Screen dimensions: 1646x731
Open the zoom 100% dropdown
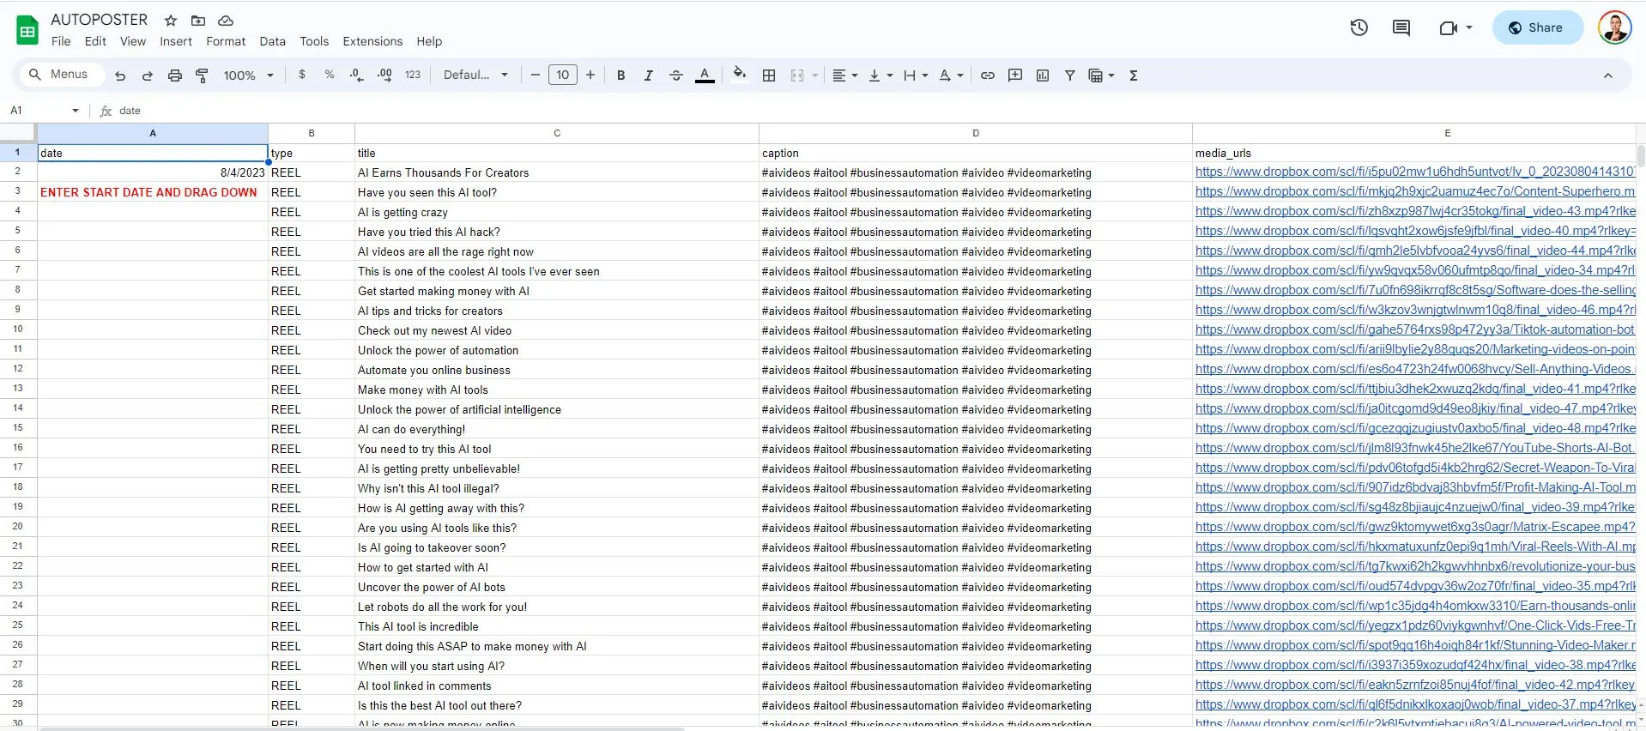[249, 76]
